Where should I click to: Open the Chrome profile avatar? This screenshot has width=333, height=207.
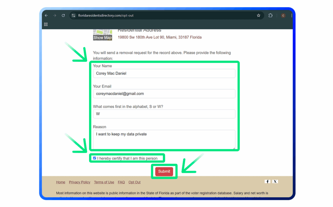click(x=283, y=16)
